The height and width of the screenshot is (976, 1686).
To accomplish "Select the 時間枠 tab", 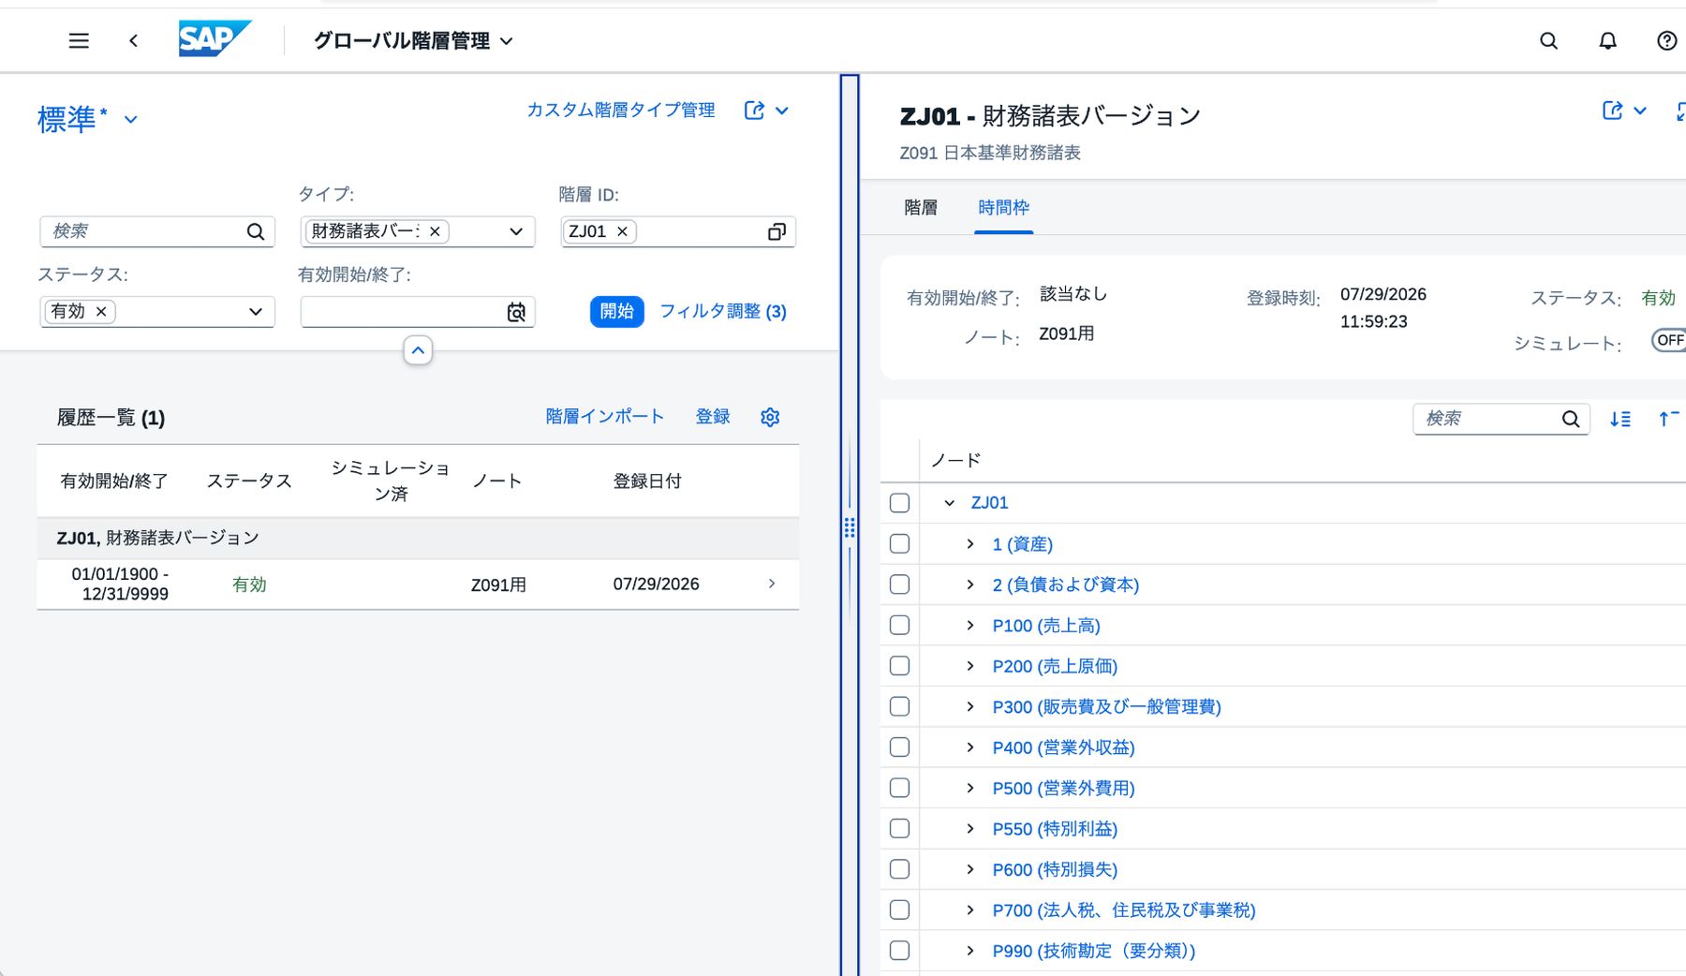I will [x=1003, y=208].
